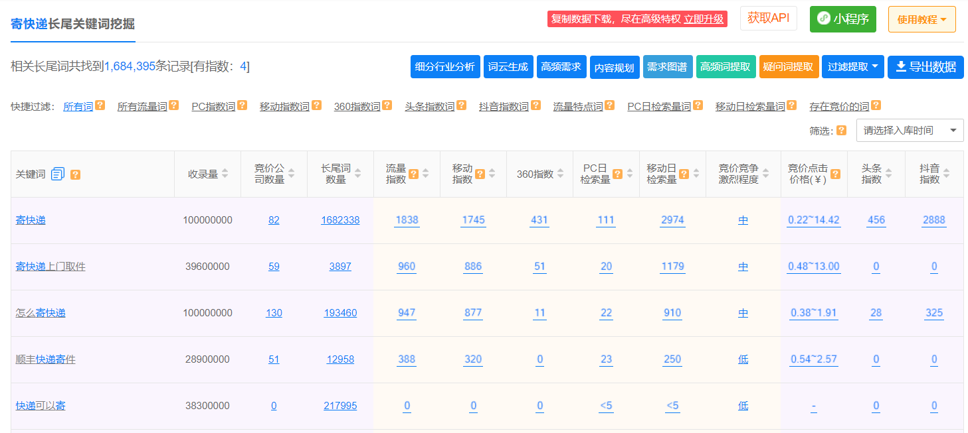Screen dimensions: 968x433
Task: Click sort arrows in 长尾词数量 header
Action: 358,174
